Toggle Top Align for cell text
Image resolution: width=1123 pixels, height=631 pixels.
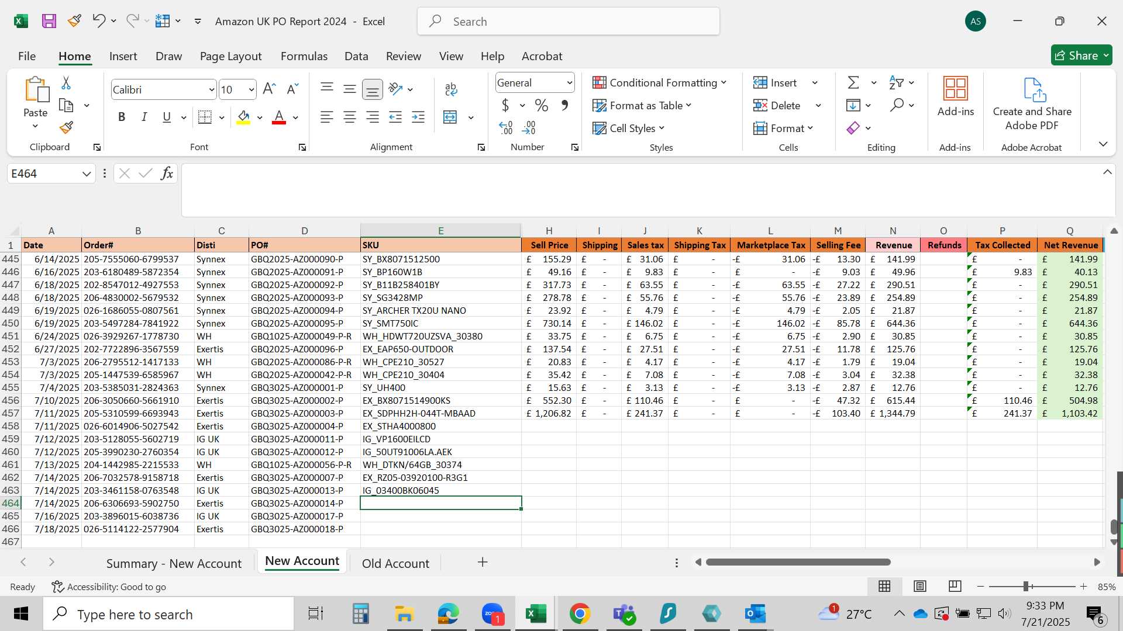pyautogui.click(x=327, y=89)
